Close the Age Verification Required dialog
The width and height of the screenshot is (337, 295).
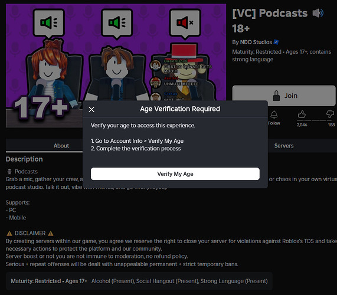point(91,110)
